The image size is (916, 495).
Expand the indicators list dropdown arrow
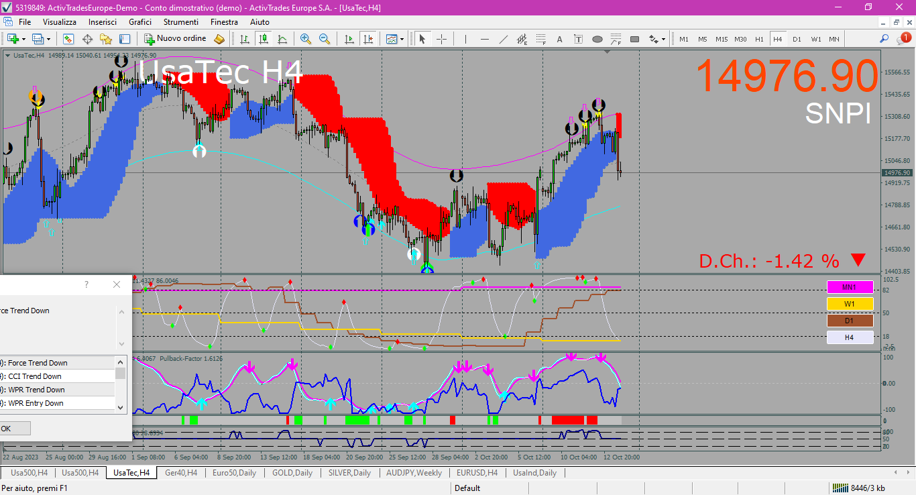402,39
